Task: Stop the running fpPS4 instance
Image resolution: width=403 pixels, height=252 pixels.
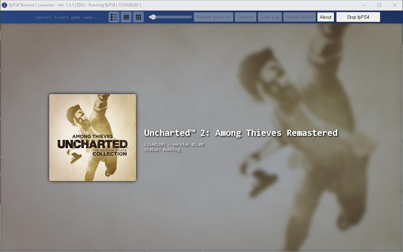Action: point(358,17)
